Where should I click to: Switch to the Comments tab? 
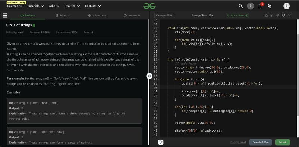click(x=132, y=15)
